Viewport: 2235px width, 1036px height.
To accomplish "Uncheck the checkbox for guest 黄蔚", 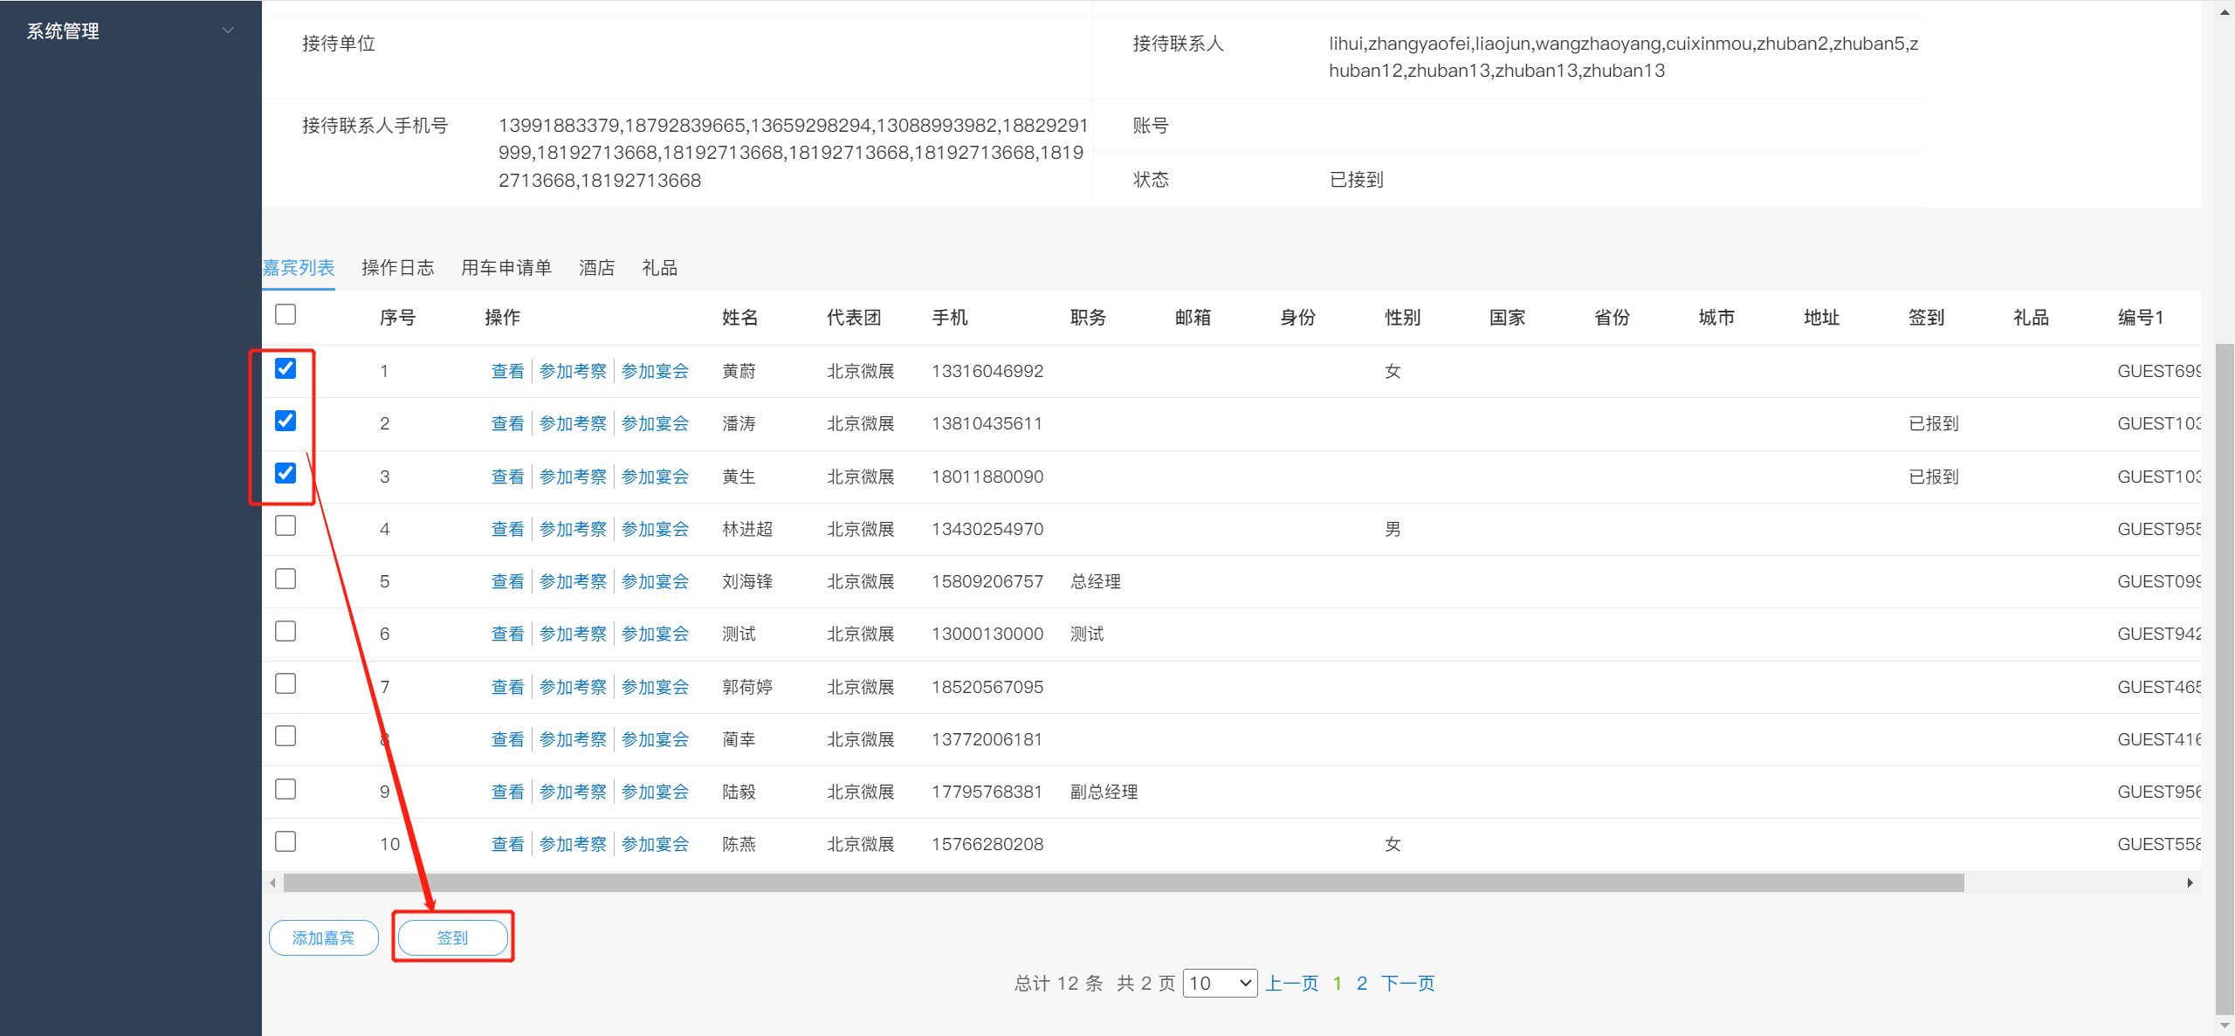I will (285, 368).
